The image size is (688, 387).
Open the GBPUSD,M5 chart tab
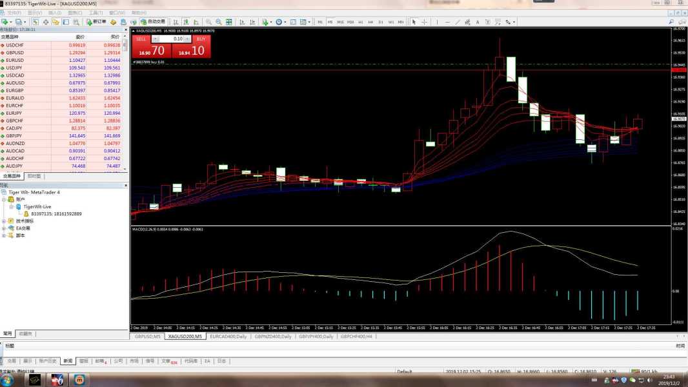[147, 337]
